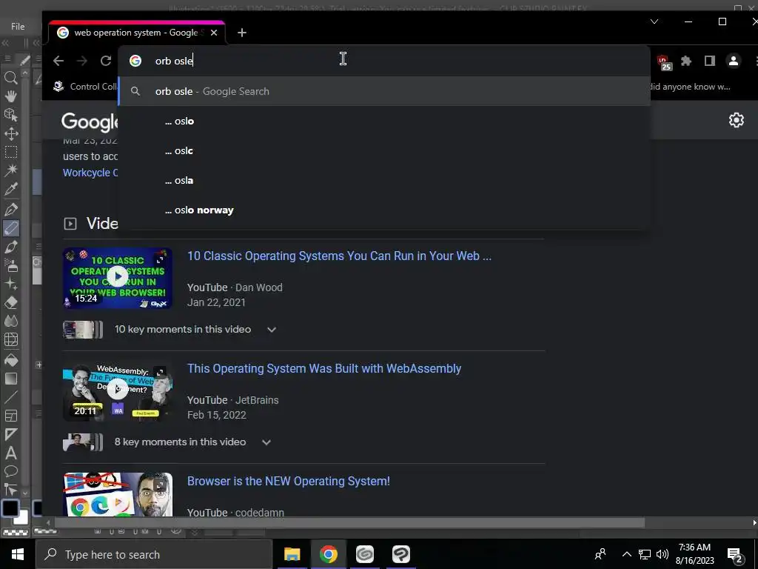Viewport: 758px width, 569px height.
Task: Select the Zoom tool in Clip Studio Paint
Action: pyautogui.click(x=10, y=77)
